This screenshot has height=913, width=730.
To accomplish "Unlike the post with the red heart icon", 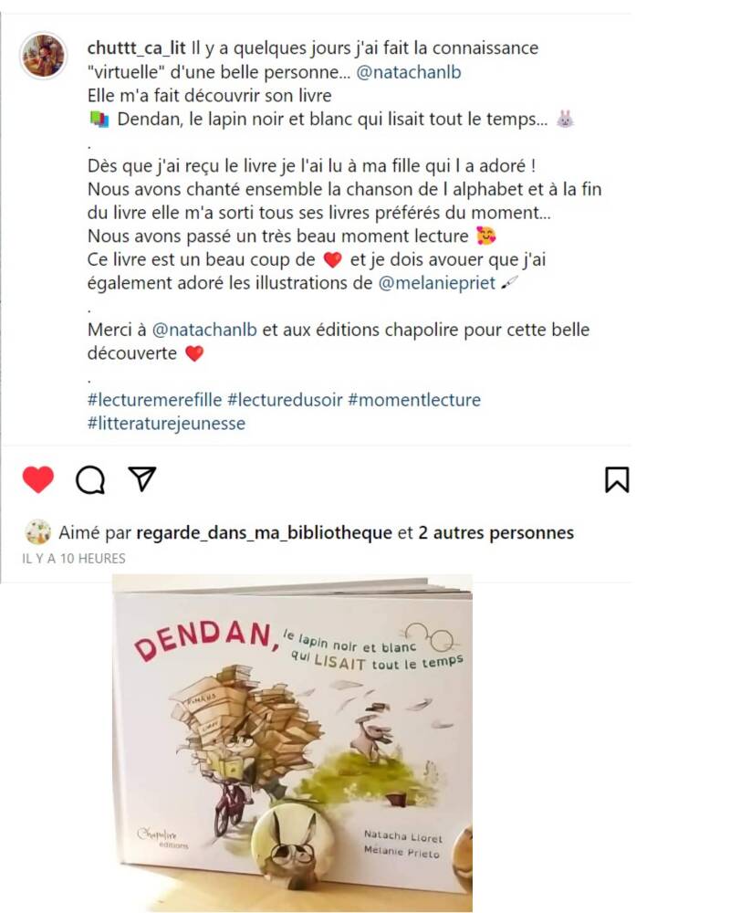I will pos(38,480).
